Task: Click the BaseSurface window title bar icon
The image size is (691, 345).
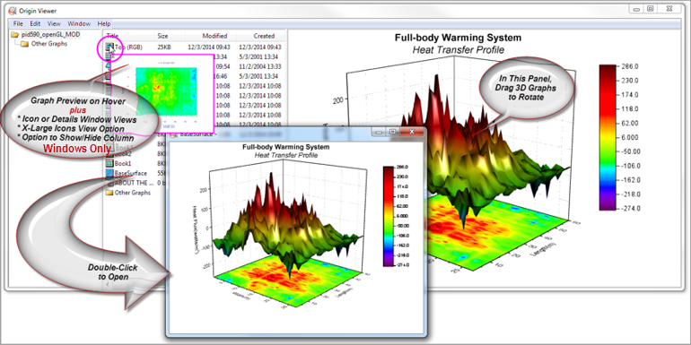Action: click(x=174, y=134)
